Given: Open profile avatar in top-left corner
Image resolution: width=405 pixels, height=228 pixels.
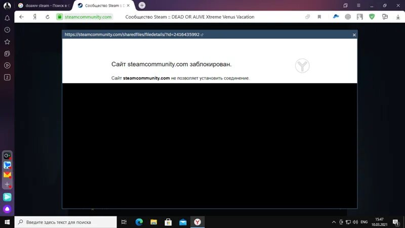Looking at the screenshot, I should (x=7, y=6).
